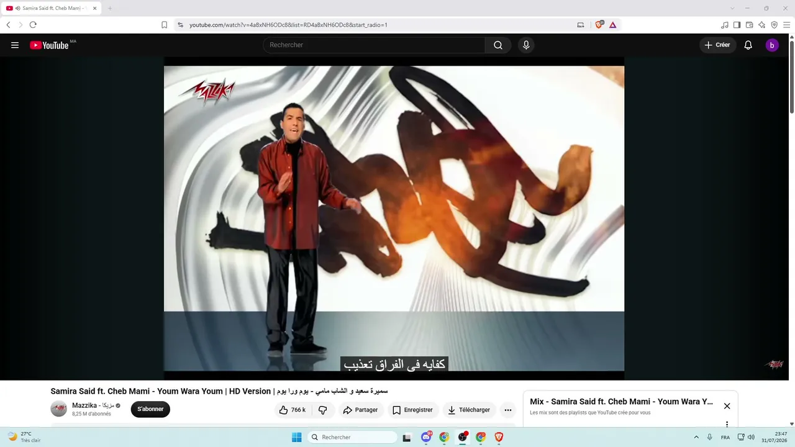Open the Brave browser taskbar icon
Image resolution: width=795 pixels, height=447 pixels.
(x=499, y=437)
